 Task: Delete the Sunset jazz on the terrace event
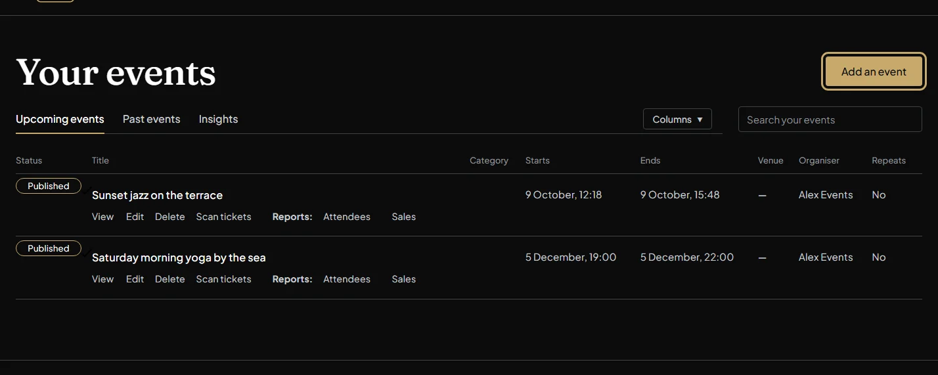click(x=169, y=217)
